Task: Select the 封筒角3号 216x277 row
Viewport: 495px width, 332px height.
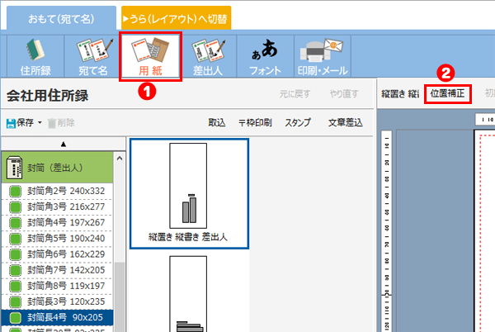Action: pyautogui.click(x=57, y=207)
